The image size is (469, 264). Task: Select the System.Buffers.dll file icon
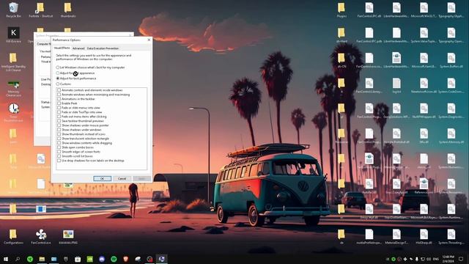click(x=451, y=60)
